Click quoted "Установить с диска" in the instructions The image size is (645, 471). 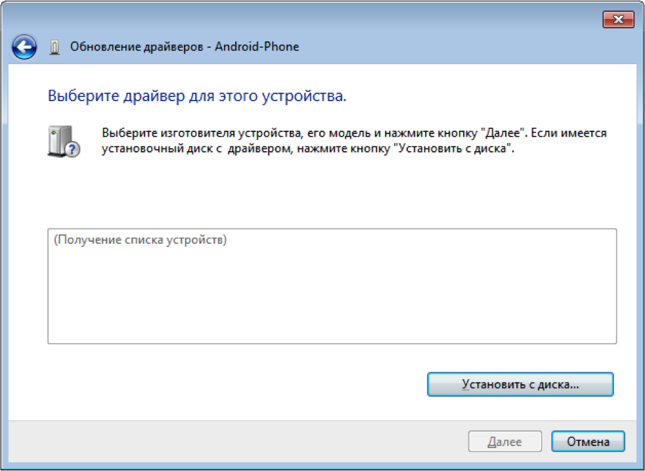pyautogui.click(x=451, y=148)
